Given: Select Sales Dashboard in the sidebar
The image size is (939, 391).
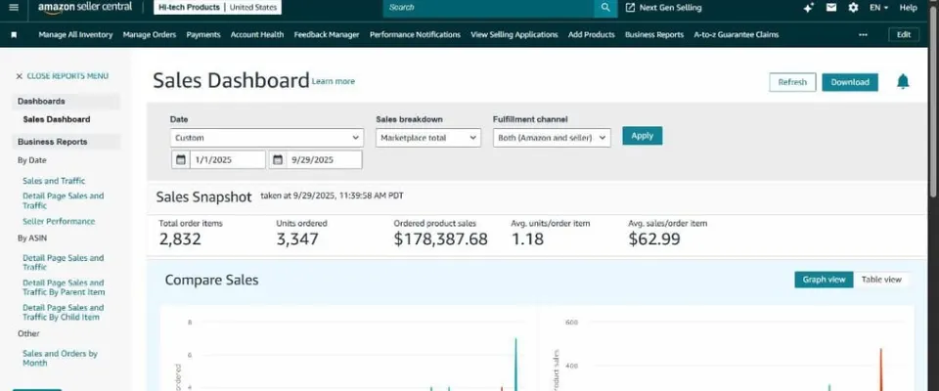Looking at the screenshot, I should [x=57, y=119].
